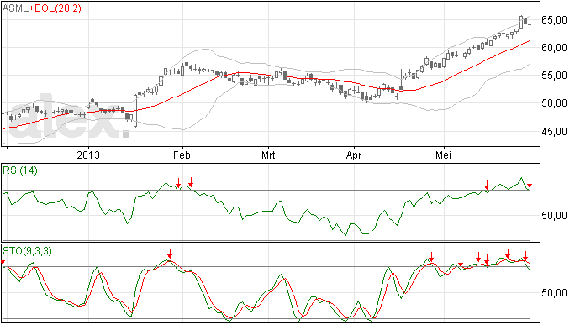The height and width of the screenshot is (325, 580).
Task: Select the 60,00 price axis value
Action: (554, 48)
